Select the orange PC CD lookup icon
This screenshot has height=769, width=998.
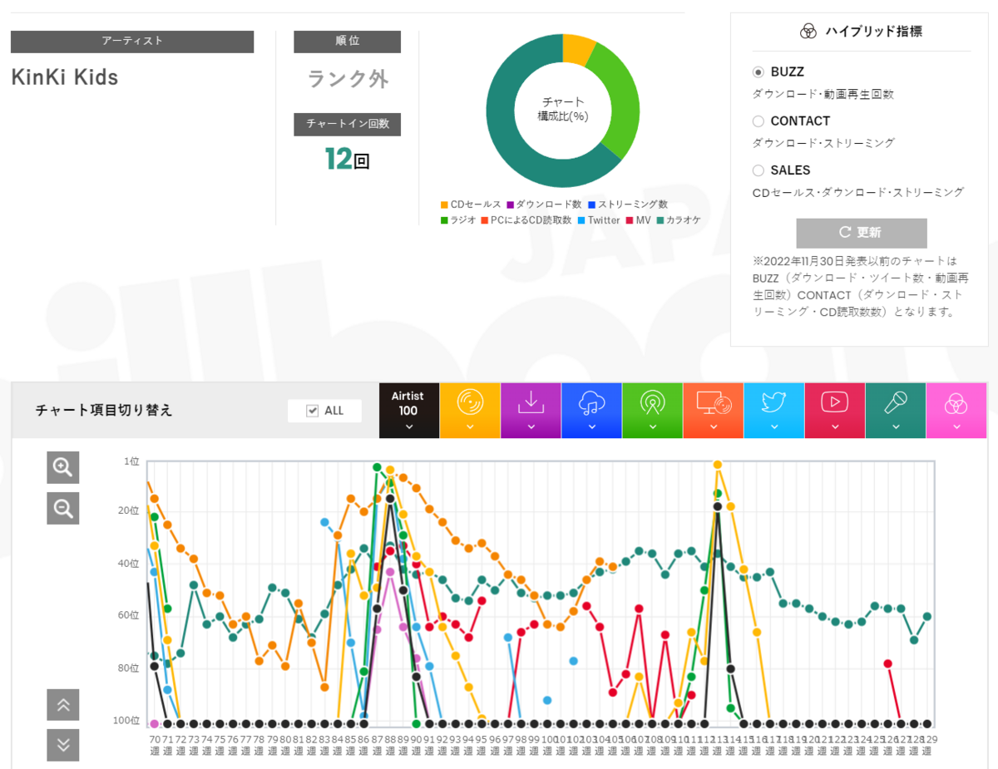pyautogui.click(x=714, y=402)
